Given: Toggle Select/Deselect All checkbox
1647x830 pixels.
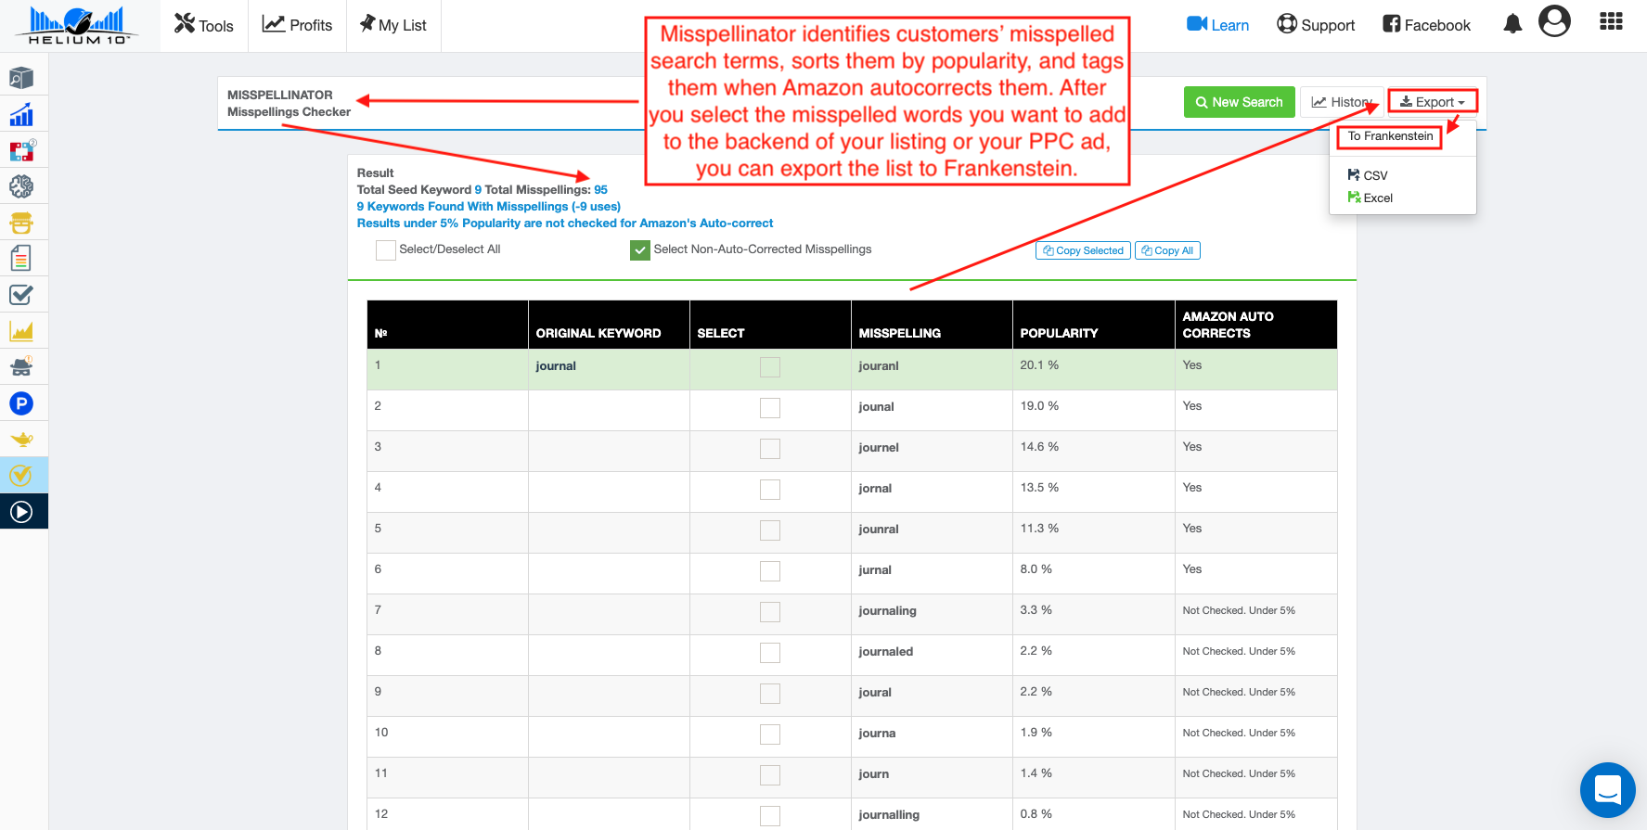Looking at the screenshot, I should point(386,249).
